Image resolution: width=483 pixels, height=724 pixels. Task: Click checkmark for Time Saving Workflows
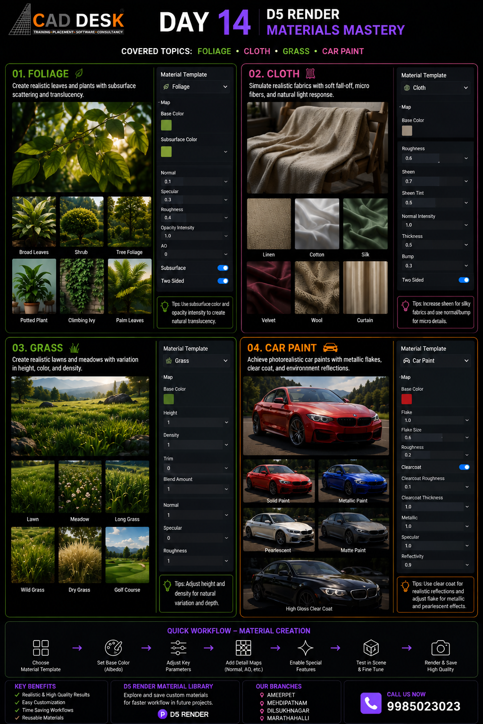pos(17,710)
